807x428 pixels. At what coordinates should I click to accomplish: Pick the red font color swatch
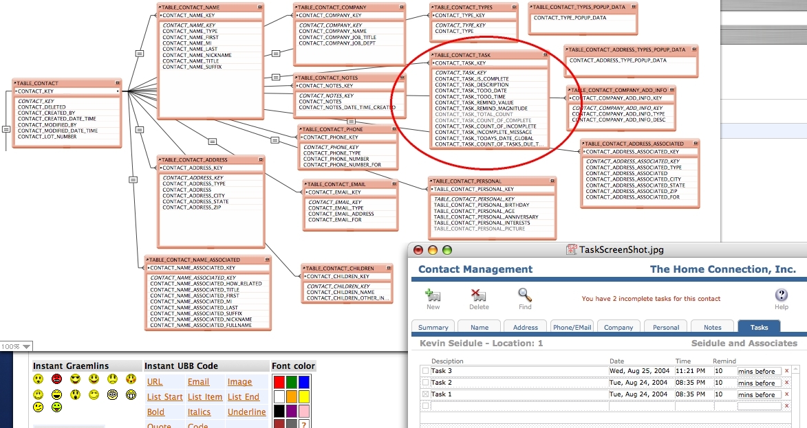click(279, 382)
